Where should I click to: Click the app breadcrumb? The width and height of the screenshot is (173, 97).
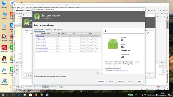point(28,10)
